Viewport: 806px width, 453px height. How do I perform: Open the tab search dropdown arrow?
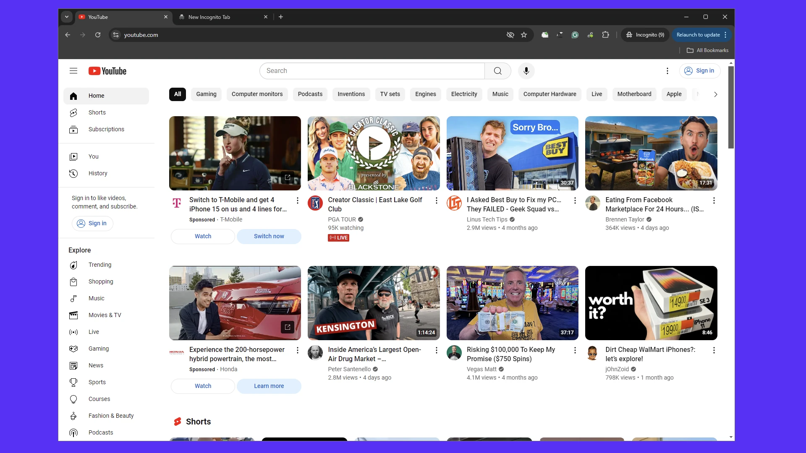coord(67,17)
